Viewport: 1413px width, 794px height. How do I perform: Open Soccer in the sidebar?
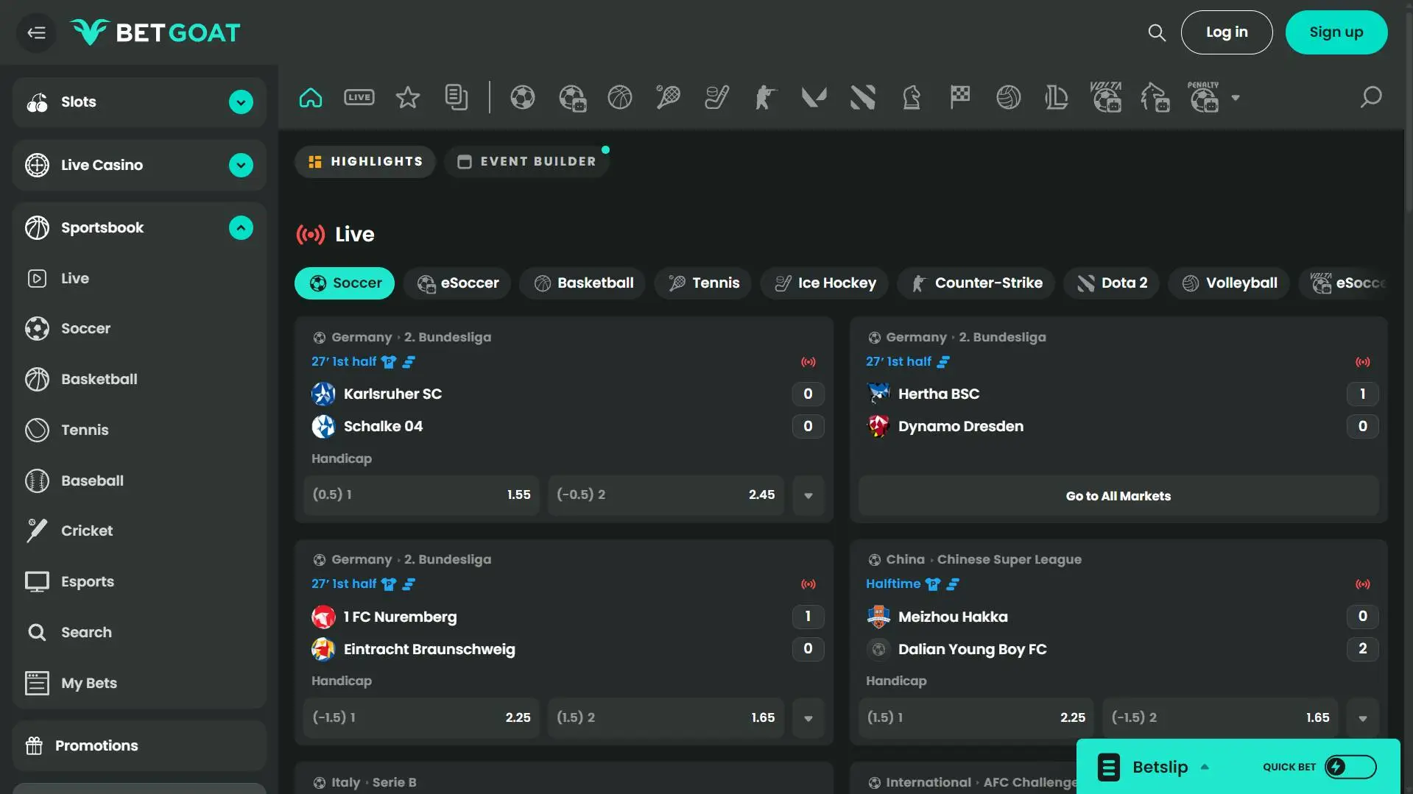tap(139, 329)
